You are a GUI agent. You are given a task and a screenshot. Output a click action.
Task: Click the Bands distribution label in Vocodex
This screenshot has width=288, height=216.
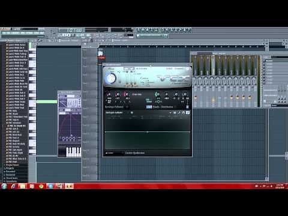(x=163, y=107)
